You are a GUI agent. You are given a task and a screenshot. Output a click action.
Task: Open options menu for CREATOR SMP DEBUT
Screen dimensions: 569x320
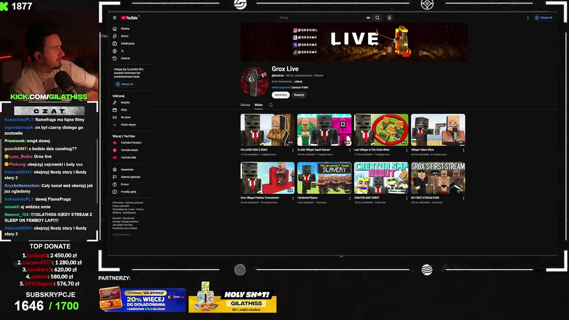(407, 198)
